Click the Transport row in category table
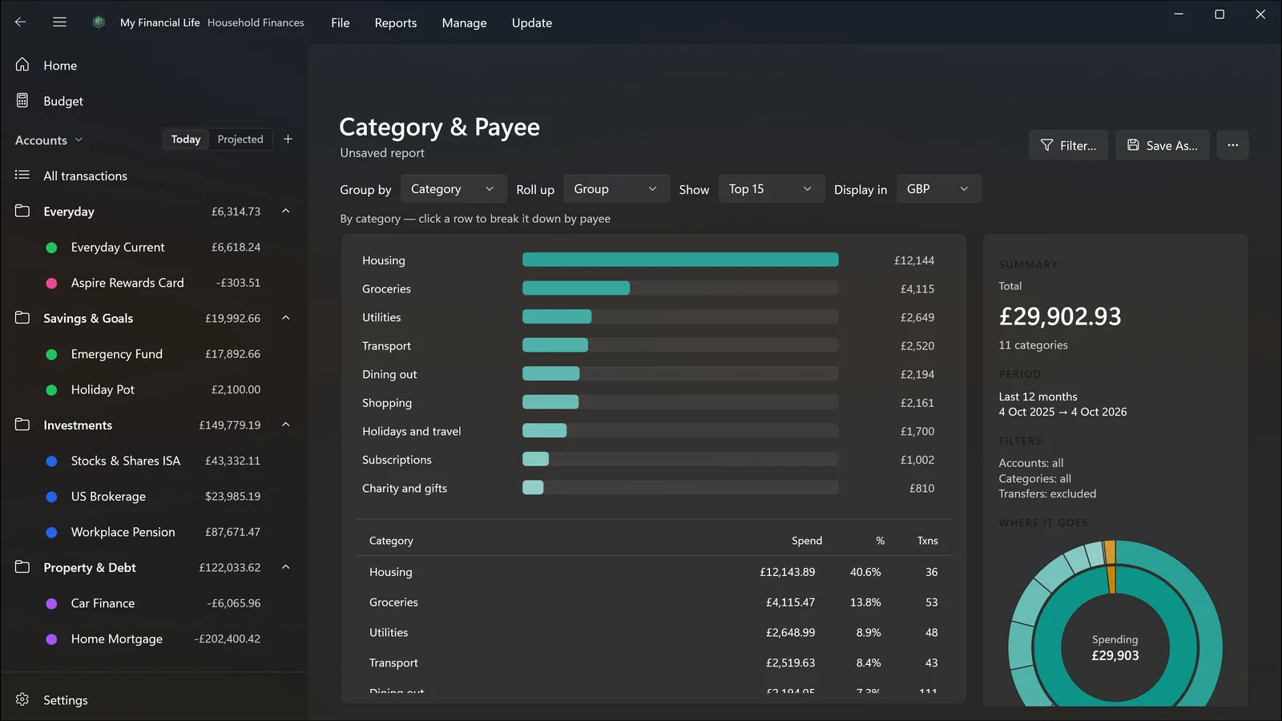The height and width of the screenshot is (721, 1282). point(653,663)
